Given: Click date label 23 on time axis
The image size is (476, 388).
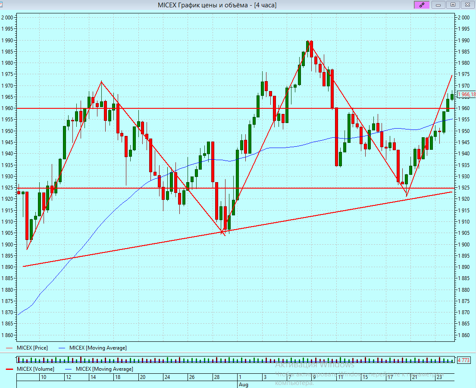Looking at the screenshot, I should 439,377.
